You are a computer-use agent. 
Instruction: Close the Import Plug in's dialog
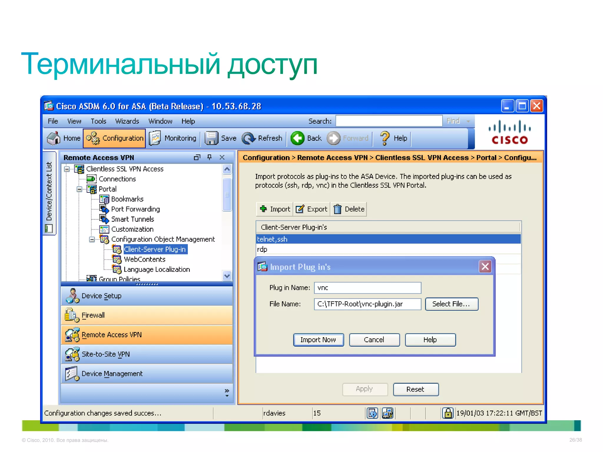point(485,267)
